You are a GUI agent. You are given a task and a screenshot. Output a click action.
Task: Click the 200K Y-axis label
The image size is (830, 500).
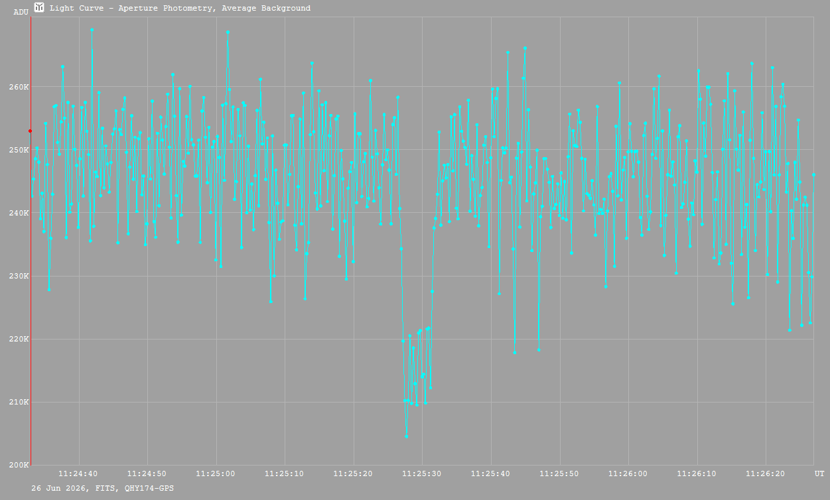tap(19, 465)
